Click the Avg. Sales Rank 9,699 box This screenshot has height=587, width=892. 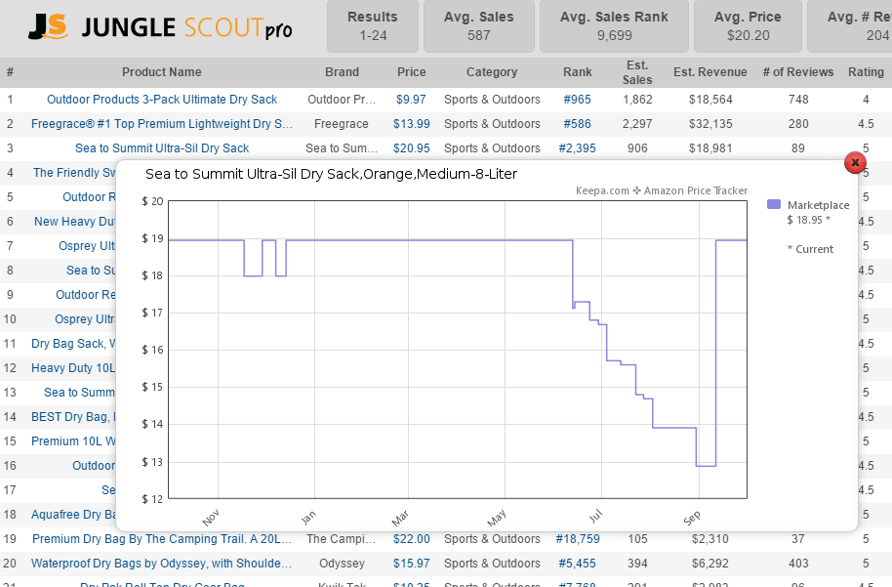pyautogui.click(x=615, y=26)
